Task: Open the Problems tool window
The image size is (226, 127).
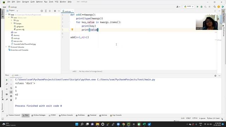Action: point(80,115)
